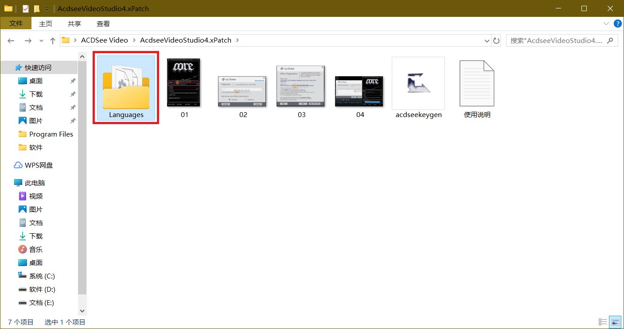Image resolution: width=624 pixels, height=329 pixels.
Task: Open 系统 (C:) drive
Action: pos(42,276)
